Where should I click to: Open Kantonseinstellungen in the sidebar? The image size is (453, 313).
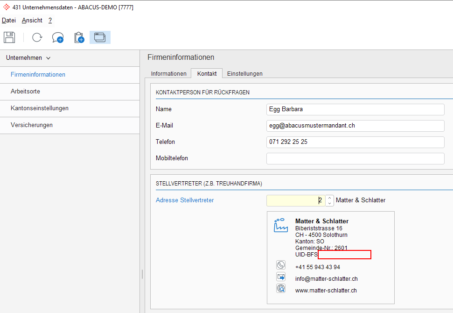[70, 108]
